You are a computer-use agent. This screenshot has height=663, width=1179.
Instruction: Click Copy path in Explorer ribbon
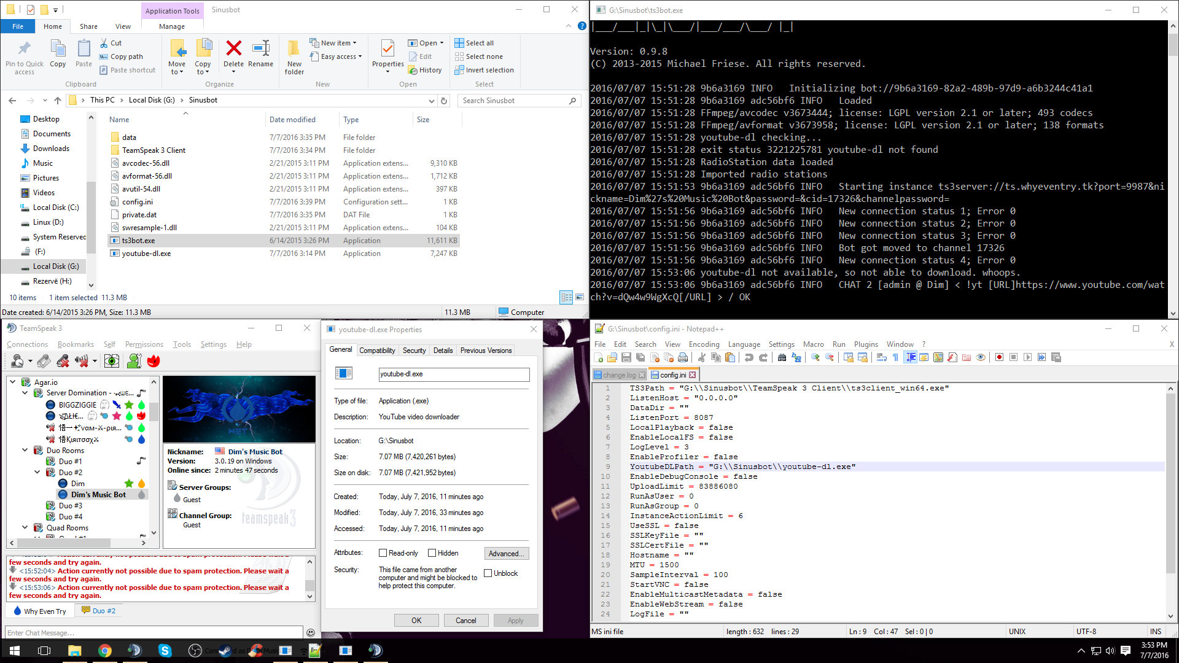tap(121, 56)
